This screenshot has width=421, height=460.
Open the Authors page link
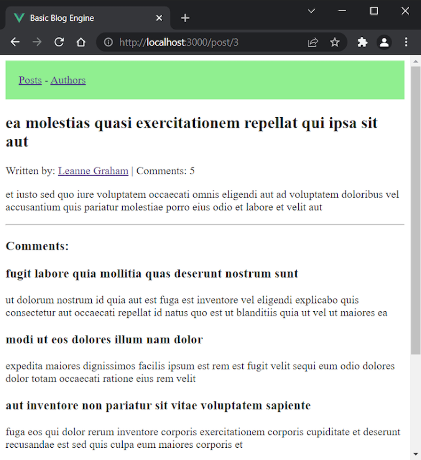pos(68,80)
